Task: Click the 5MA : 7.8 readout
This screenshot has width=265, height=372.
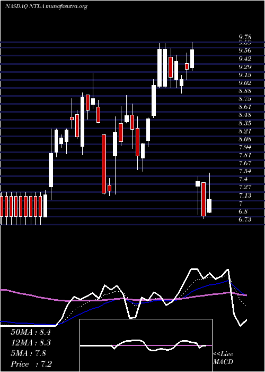Action: [29, 353]
